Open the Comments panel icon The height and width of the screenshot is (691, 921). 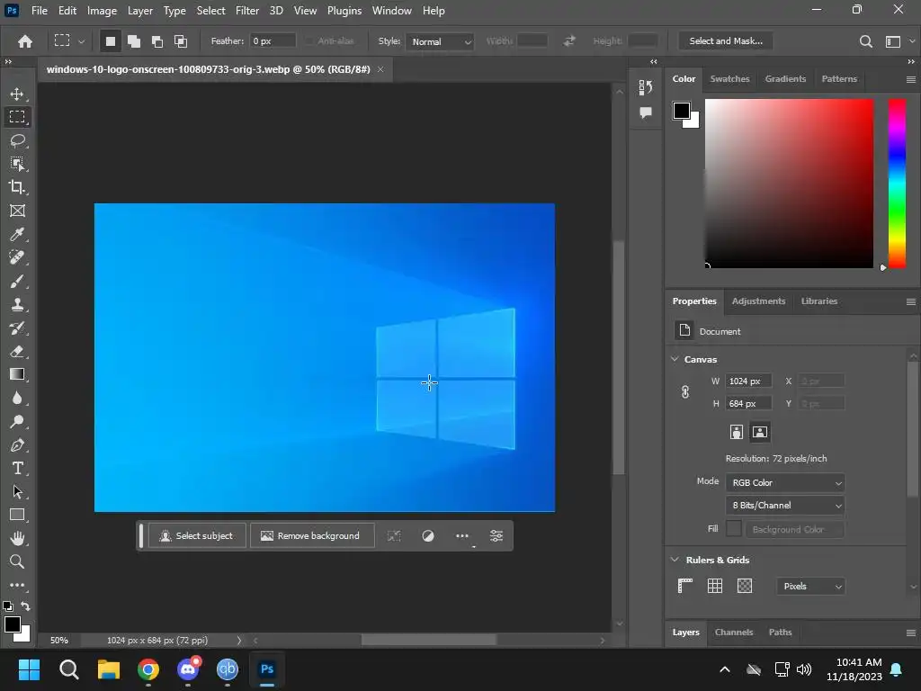pyautogui.click(x=646, y=112)
